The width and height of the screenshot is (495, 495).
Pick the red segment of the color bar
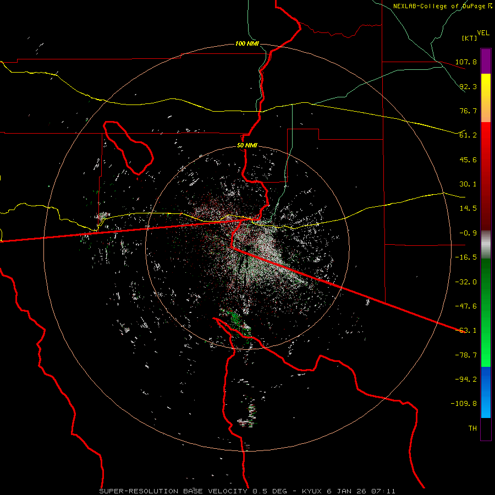pyautogui.click(x=486, y=176)
